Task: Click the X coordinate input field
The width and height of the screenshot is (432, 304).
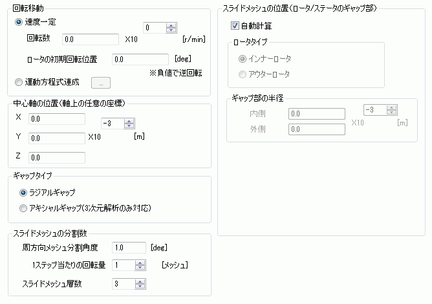Action: (x=57, y=118)
